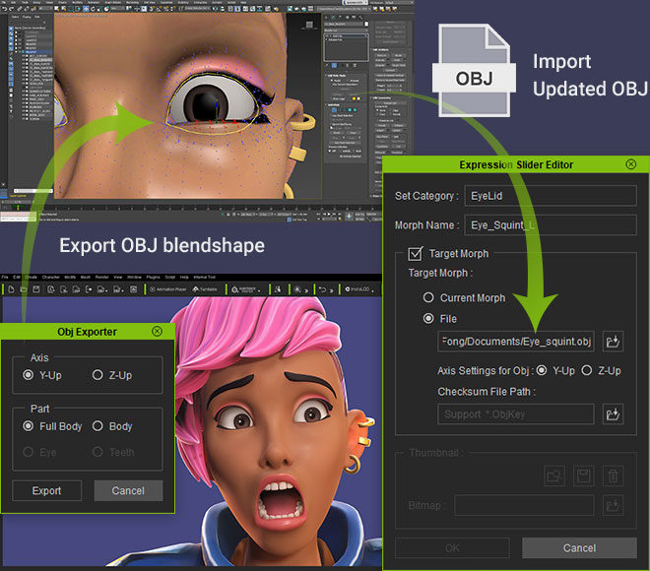
Task: Close the Expression Slider Editor dialog
Action: (630, 164)
